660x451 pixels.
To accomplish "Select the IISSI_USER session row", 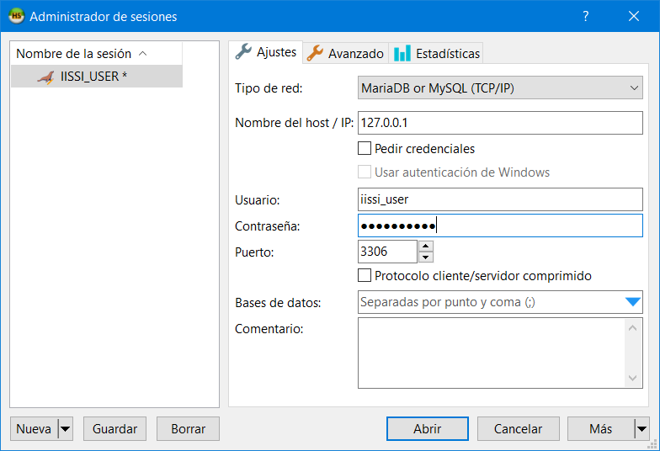I will tap(97, 76).
